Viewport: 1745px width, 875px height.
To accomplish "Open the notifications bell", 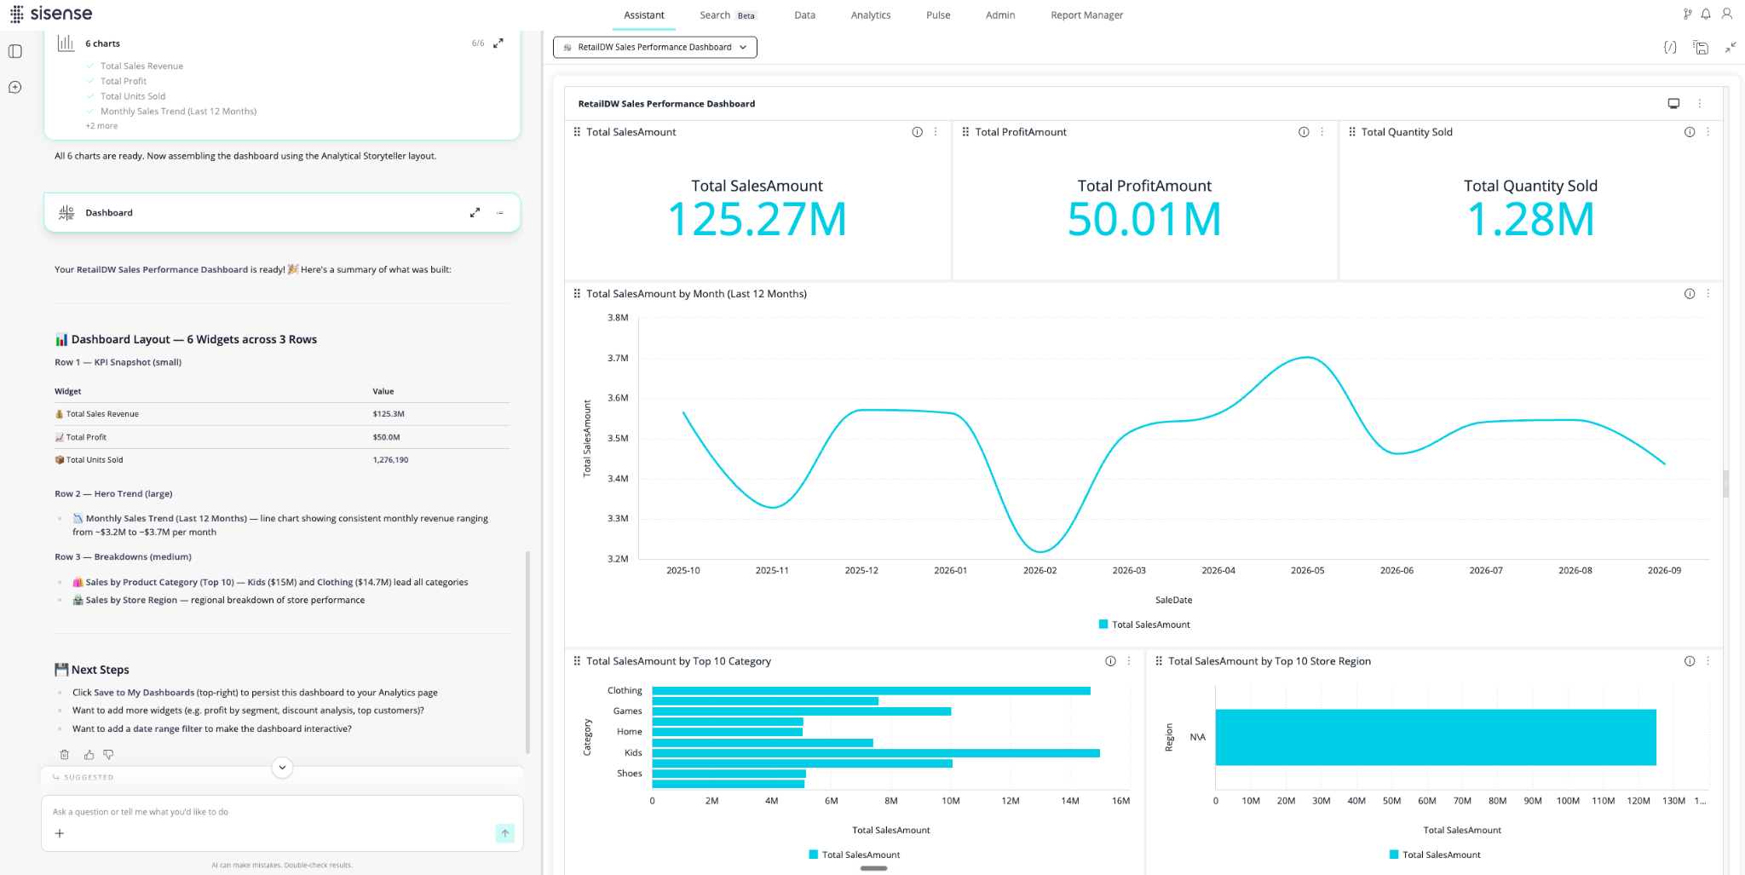I will point(1706,14).
